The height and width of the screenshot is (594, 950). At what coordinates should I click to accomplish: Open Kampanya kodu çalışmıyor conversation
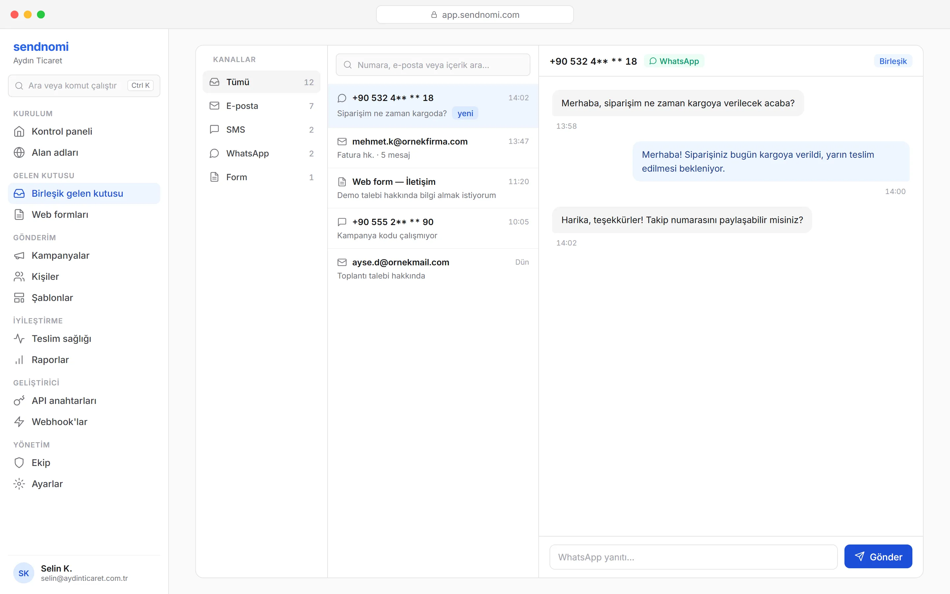433,229
